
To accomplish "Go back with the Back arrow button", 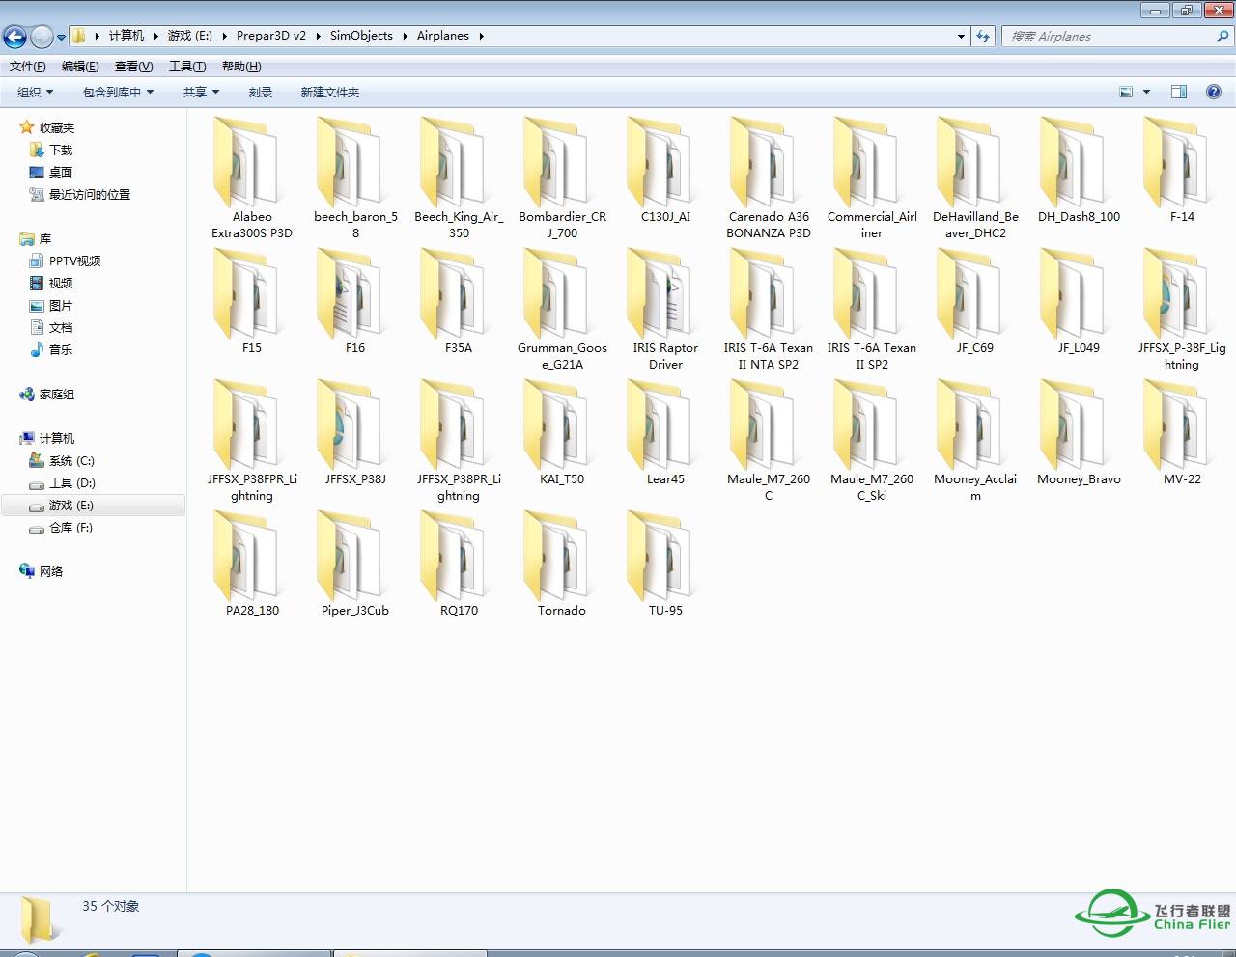I will pyautogui.click(x=14, y=37).
